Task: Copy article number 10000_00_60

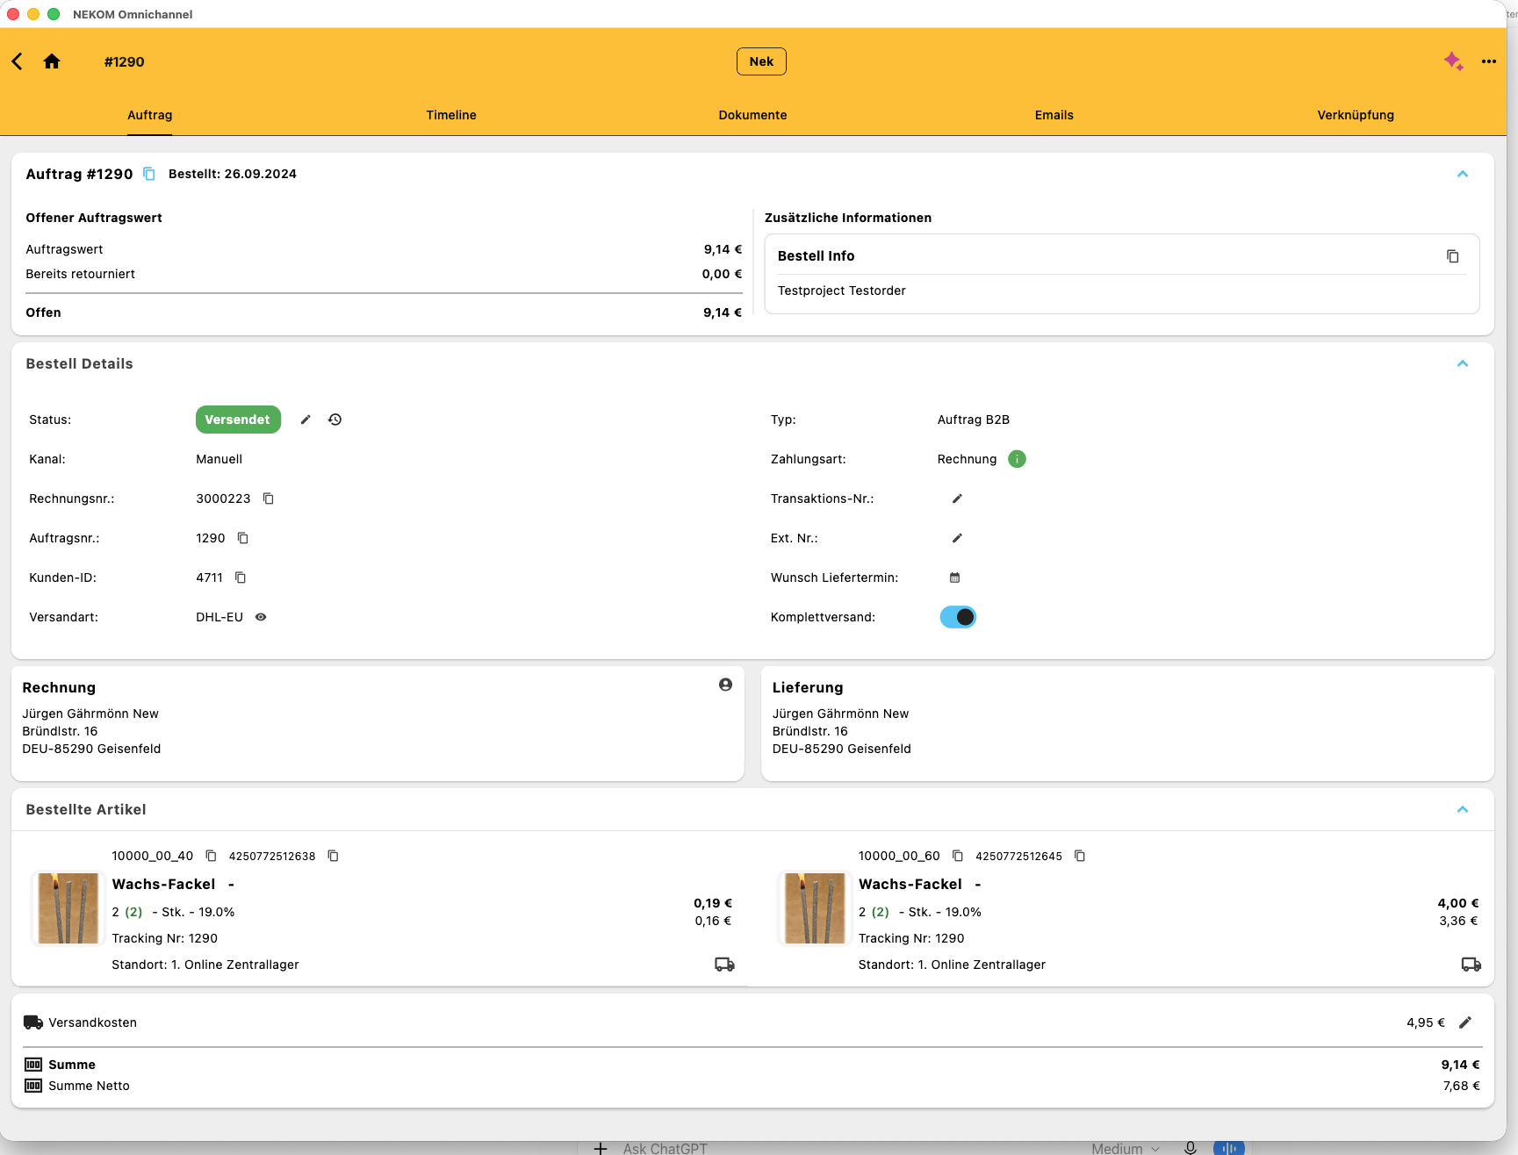Action: (958, 856)
